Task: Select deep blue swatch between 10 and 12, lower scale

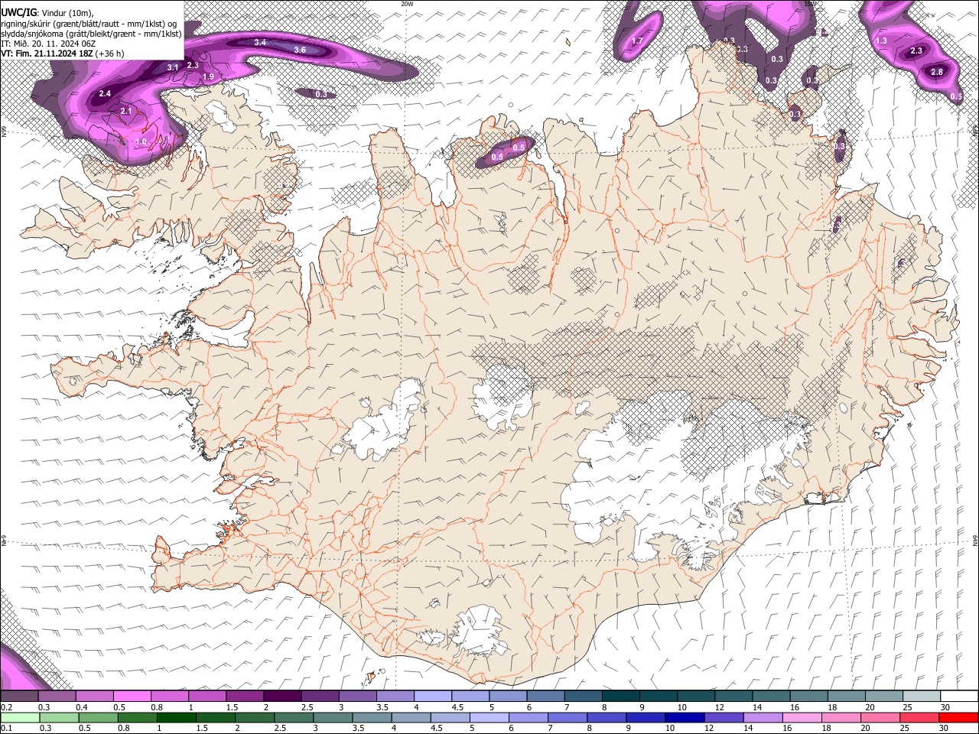Action: [x=685, y=717]
